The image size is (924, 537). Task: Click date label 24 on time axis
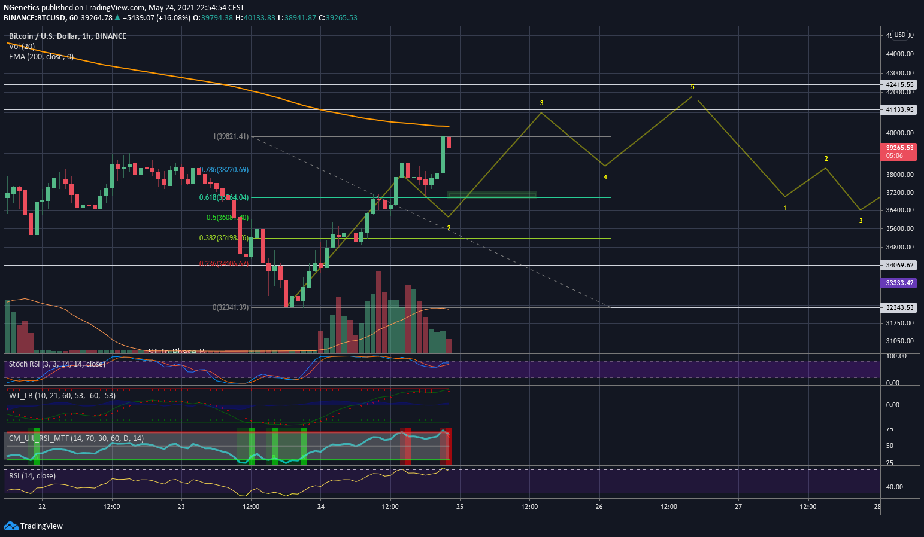point(320,507)
